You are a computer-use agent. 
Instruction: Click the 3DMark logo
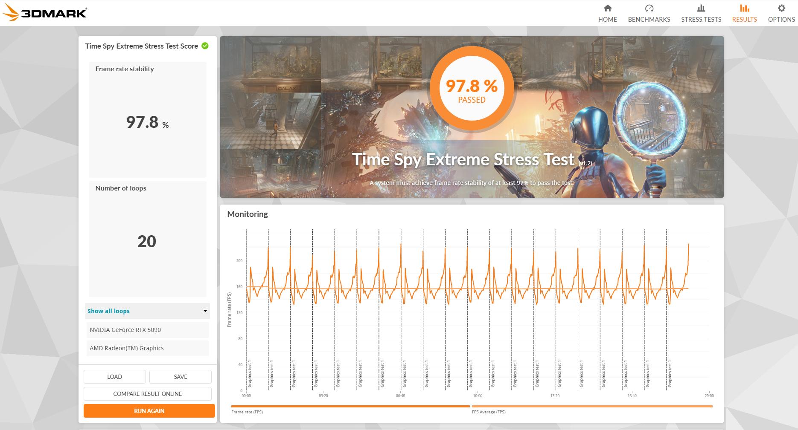click(x=44, y=13)
